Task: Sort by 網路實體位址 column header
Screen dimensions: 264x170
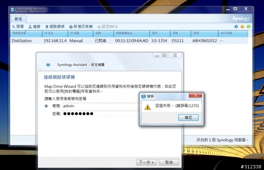Action: [132, 33]
